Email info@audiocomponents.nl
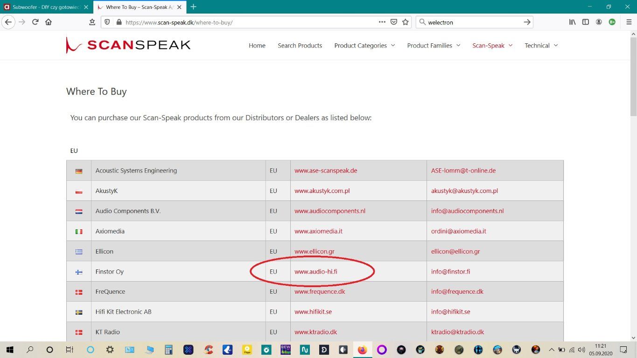This screenshot has height=358, width=637. click(x=468, y=211)
